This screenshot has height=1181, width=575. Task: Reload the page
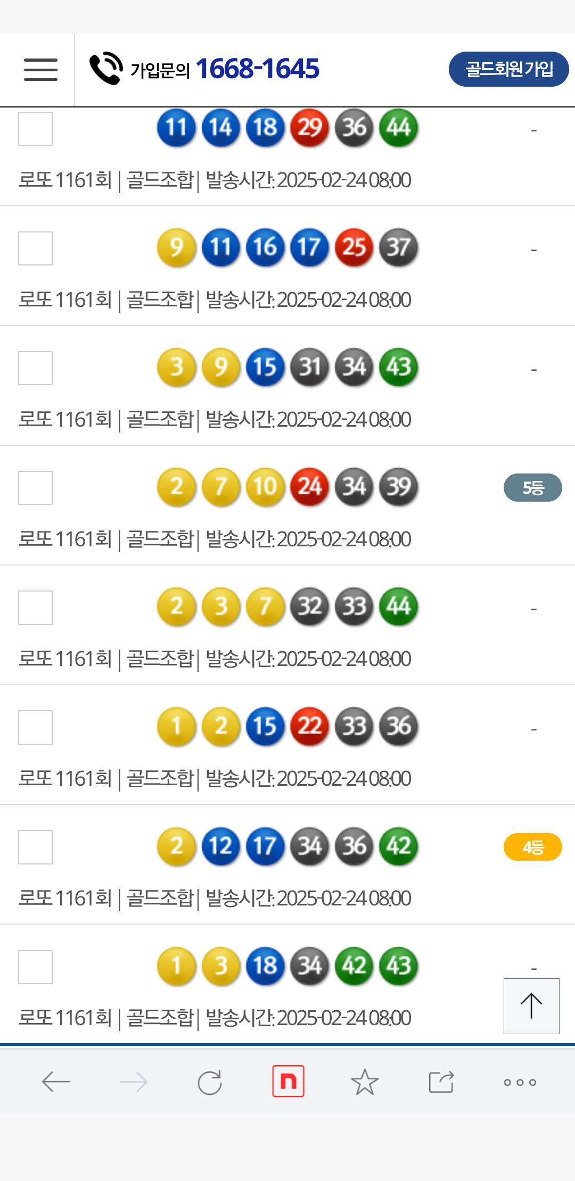click(x=210, y=1082)
